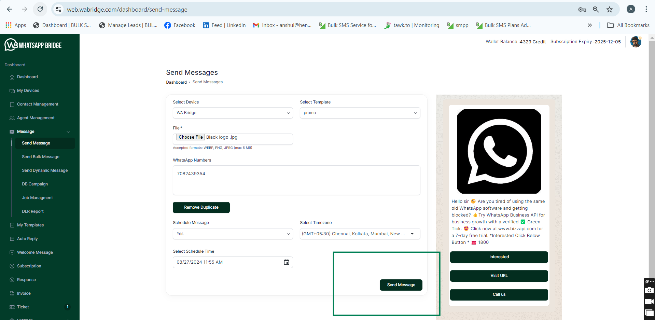Open Select Timezone dropdown
Viewport: 655px width, 320px height.
click(x=360, y=234)
